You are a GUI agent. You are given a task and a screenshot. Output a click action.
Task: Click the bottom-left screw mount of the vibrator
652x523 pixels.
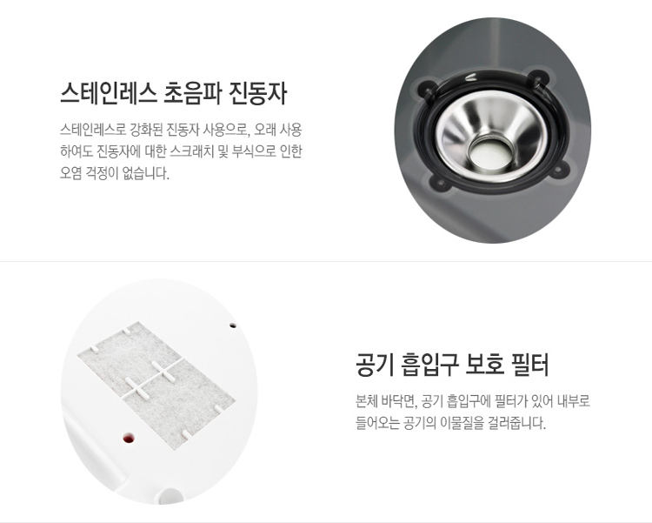[439, 182]
